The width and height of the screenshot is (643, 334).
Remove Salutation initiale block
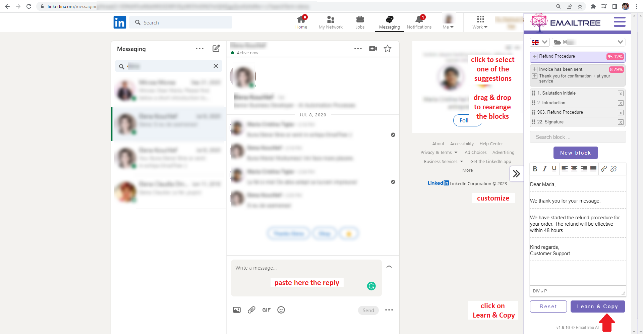pos(621,94)
